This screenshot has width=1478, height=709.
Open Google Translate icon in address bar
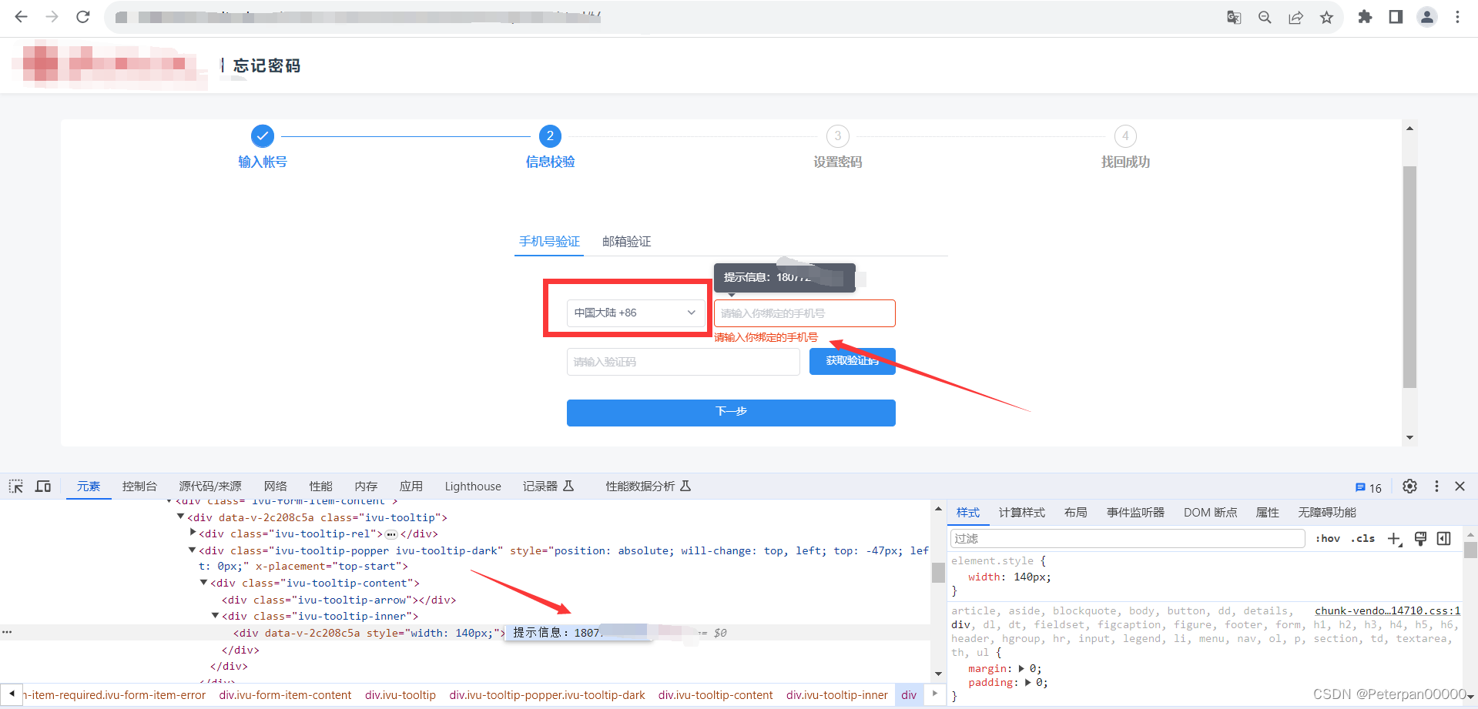pos(1234,17)
